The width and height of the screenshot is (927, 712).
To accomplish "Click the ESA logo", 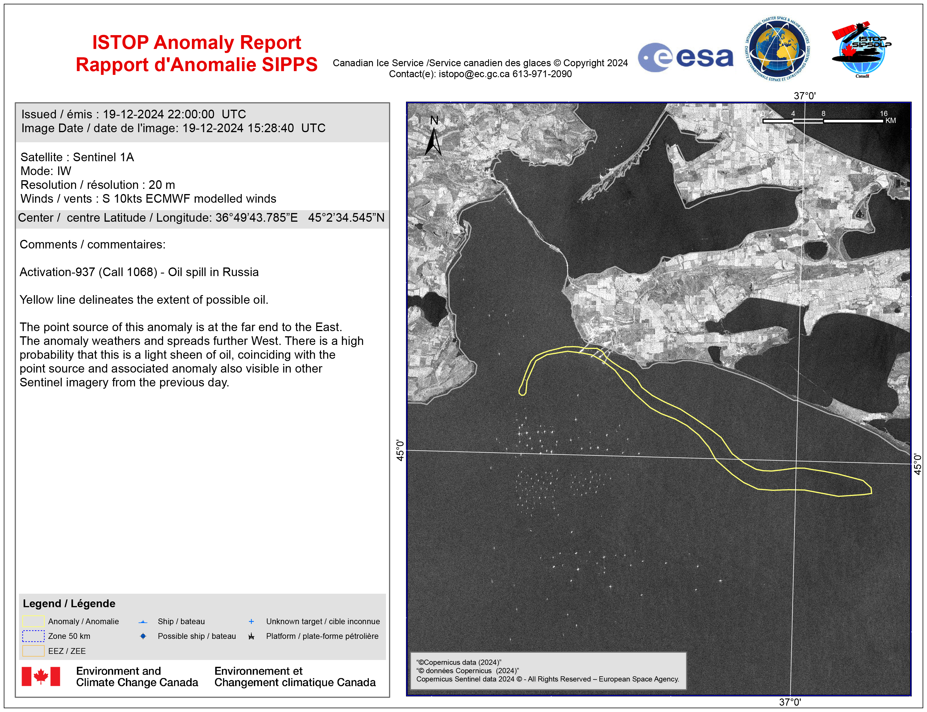I will [685, 57].
